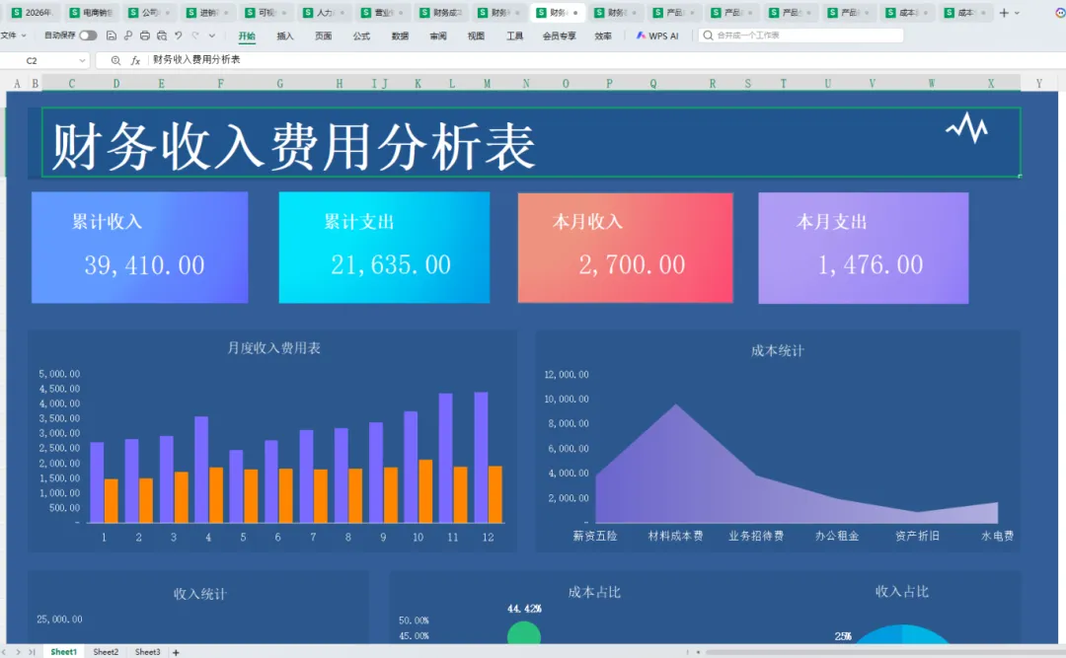
Task: Go to the 数据 ribbon tab
Action: (400, 37)
